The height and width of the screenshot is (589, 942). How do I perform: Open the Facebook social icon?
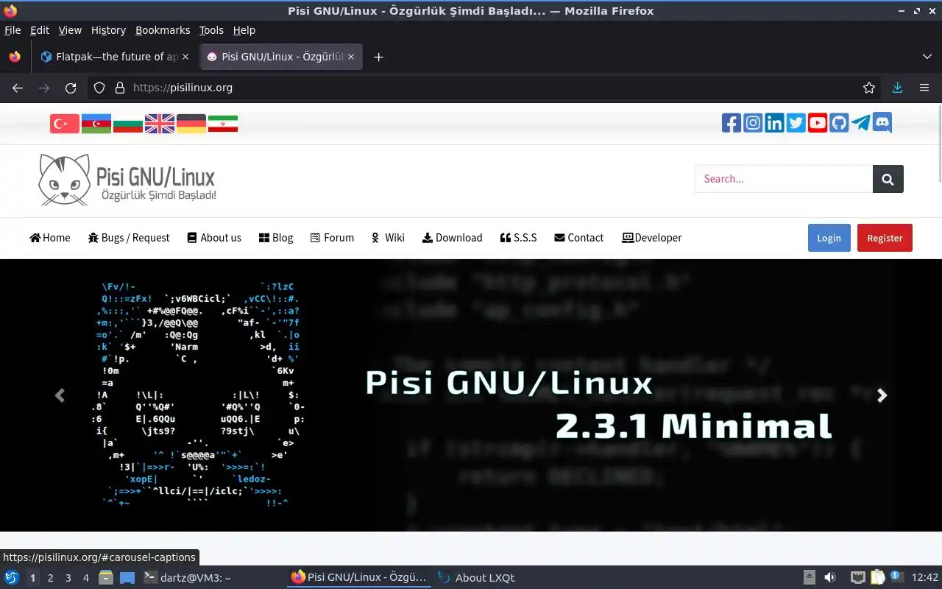(x=732, y=123)
